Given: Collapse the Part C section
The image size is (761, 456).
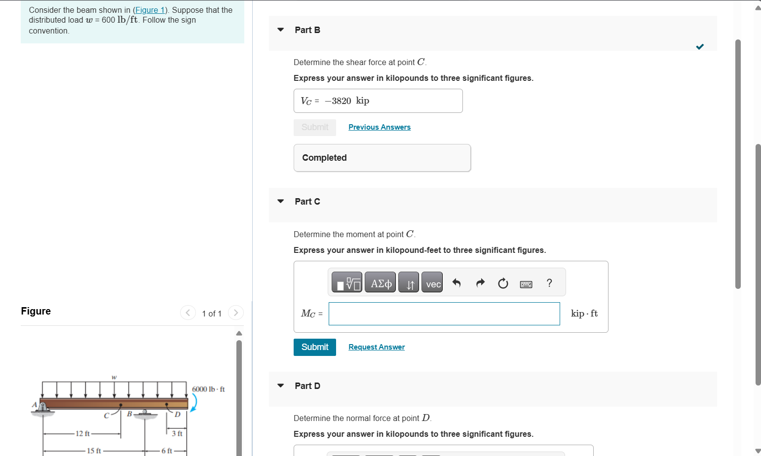Looking at the screenshot, I should (281, 201).
